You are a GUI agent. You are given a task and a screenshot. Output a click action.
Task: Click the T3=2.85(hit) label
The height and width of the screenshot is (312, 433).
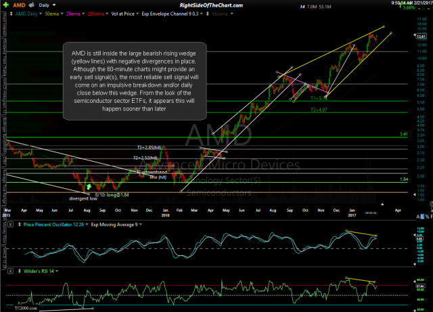150,148
